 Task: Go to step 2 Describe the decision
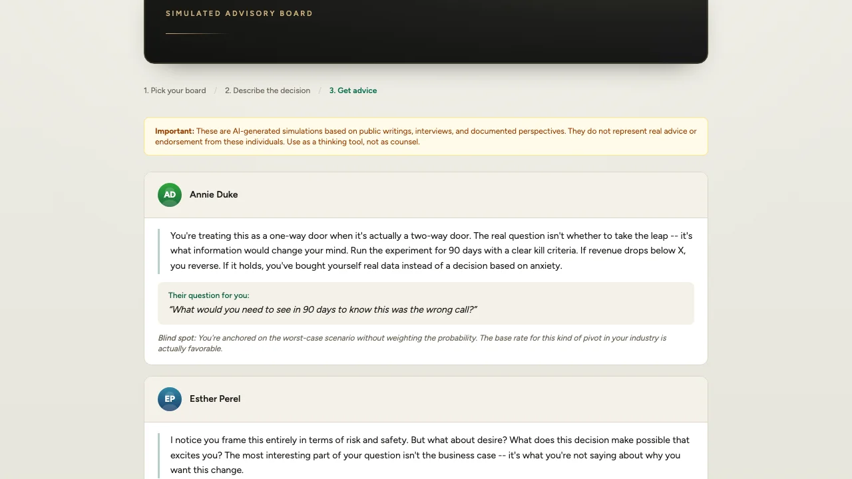click(268, 90)
